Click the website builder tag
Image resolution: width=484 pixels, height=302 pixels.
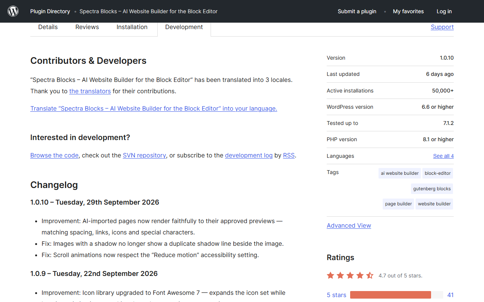[x=434, y=204]
